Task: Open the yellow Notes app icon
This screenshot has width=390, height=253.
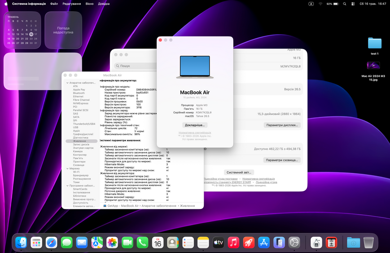Action: point(203,242)
